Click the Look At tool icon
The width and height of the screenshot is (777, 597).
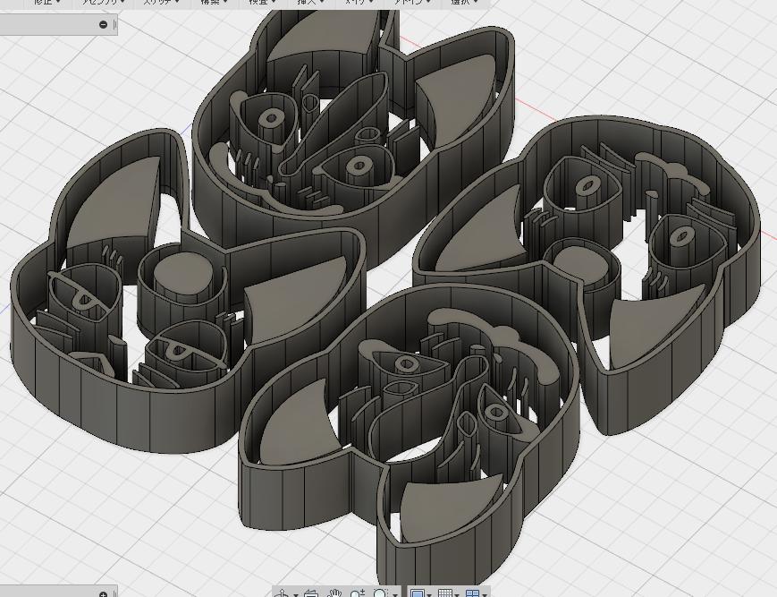pos(311,593)
